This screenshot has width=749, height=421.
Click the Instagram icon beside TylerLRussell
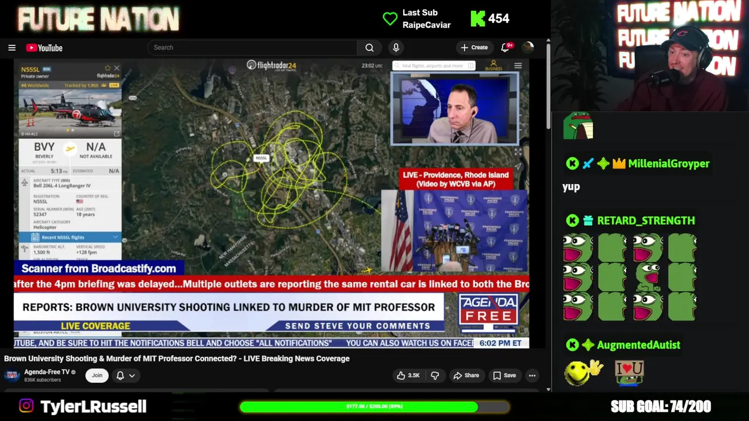click(26, 406)
